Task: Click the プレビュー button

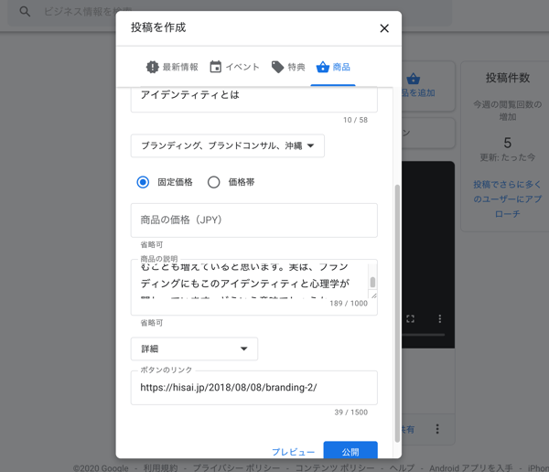Action: 293,452
